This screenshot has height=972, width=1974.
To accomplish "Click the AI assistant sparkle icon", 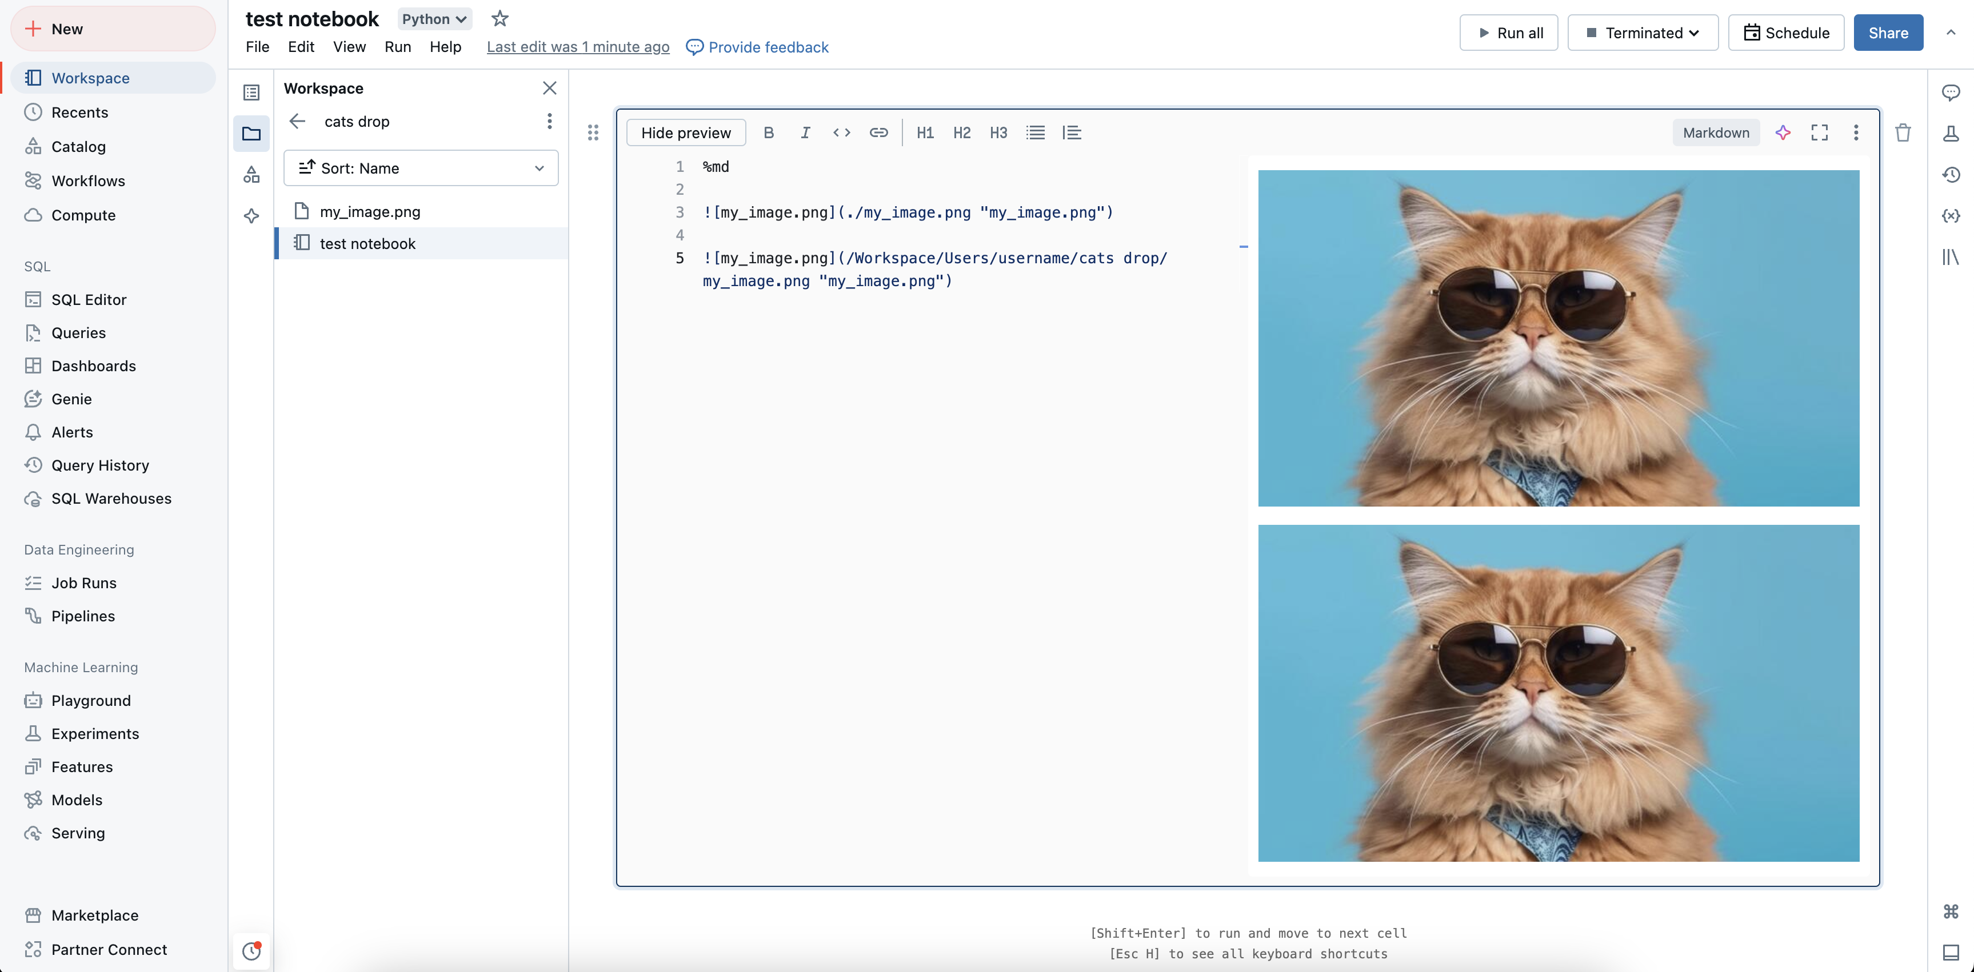I will pos(1783,132).
